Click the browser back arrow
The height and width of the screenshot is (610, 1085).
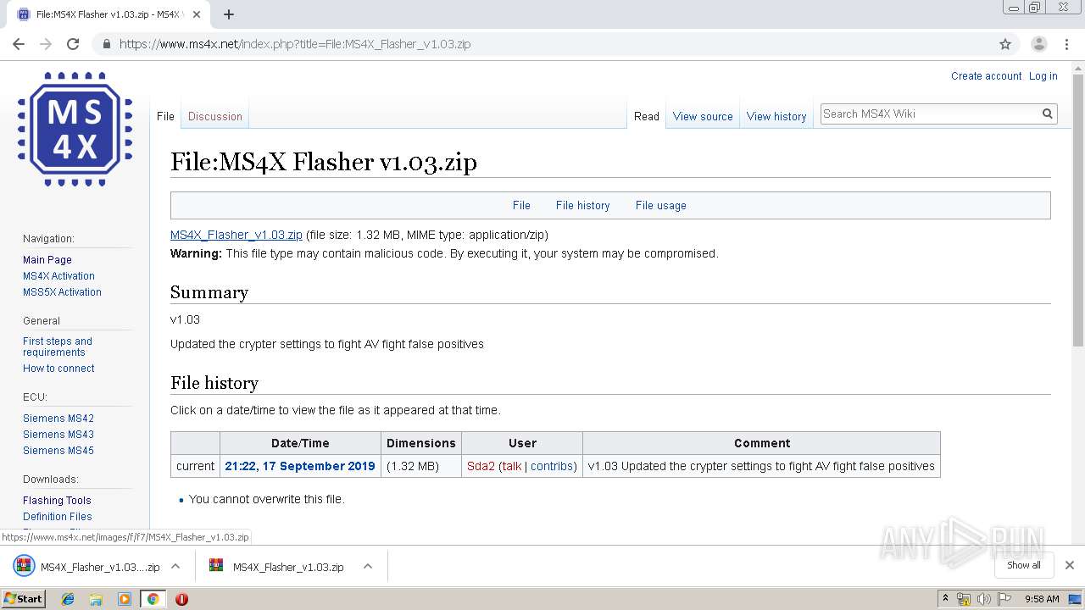19,44
